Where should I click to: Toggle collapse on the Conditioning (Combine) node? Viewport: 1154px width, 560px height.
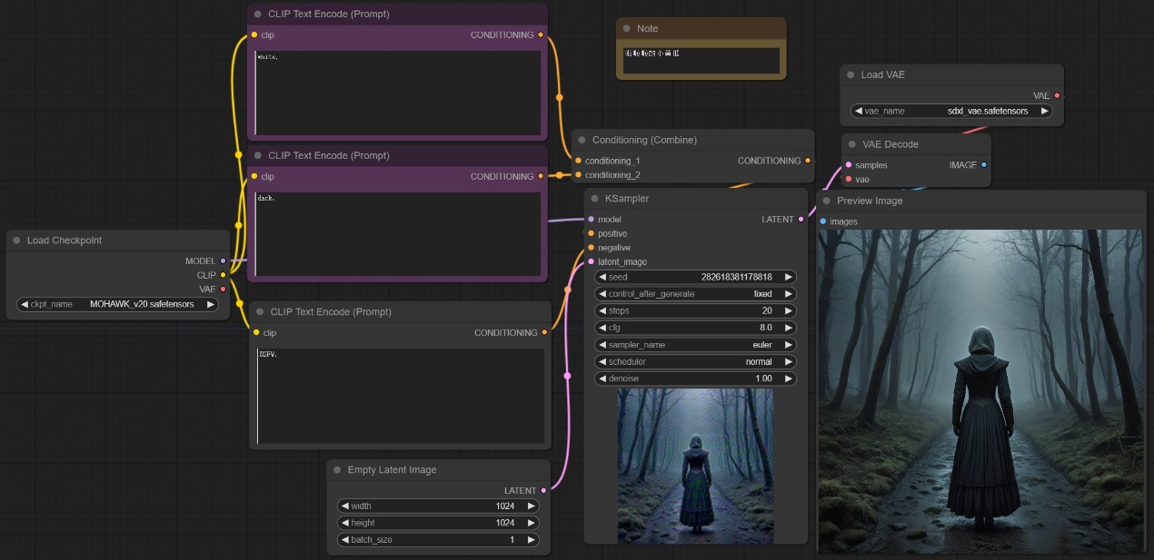[582, 141]
